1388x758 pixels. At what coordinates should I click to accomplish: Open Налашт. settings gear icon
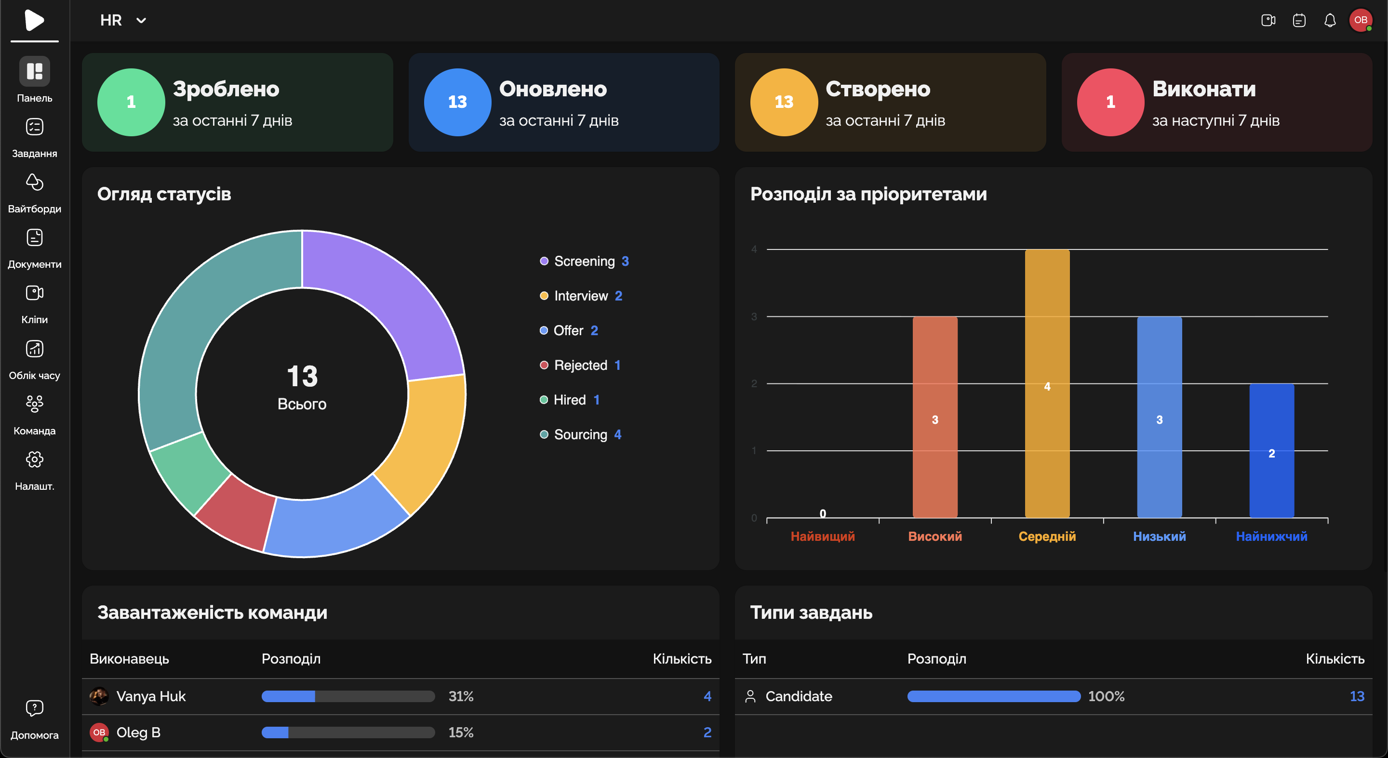click(35, 459)
